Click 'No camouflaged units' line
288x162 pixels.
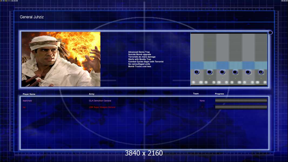tap(139, 64)
